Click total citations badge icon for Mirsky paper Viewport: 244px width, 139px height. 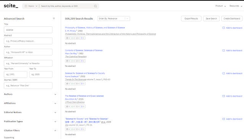(x=67, y=38)
